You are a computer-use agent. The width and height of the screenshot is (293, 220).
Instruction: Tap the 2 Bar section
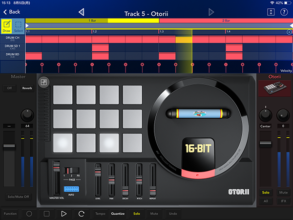[x=226, y=21]
